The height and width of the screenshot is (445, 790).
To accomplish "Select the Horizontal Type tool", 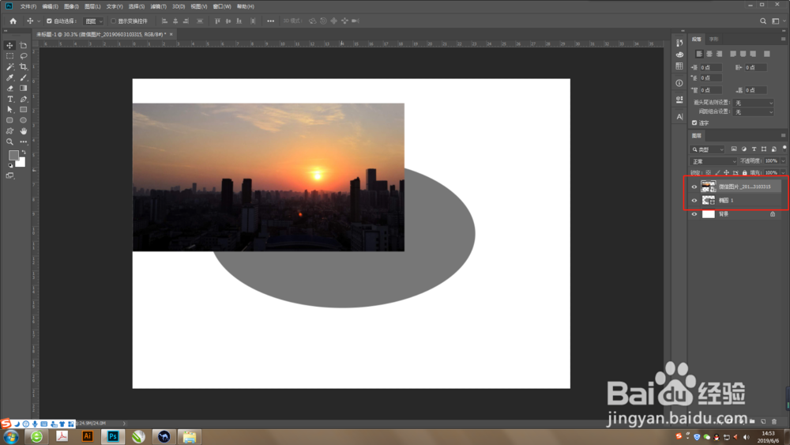I will [9, 99].
